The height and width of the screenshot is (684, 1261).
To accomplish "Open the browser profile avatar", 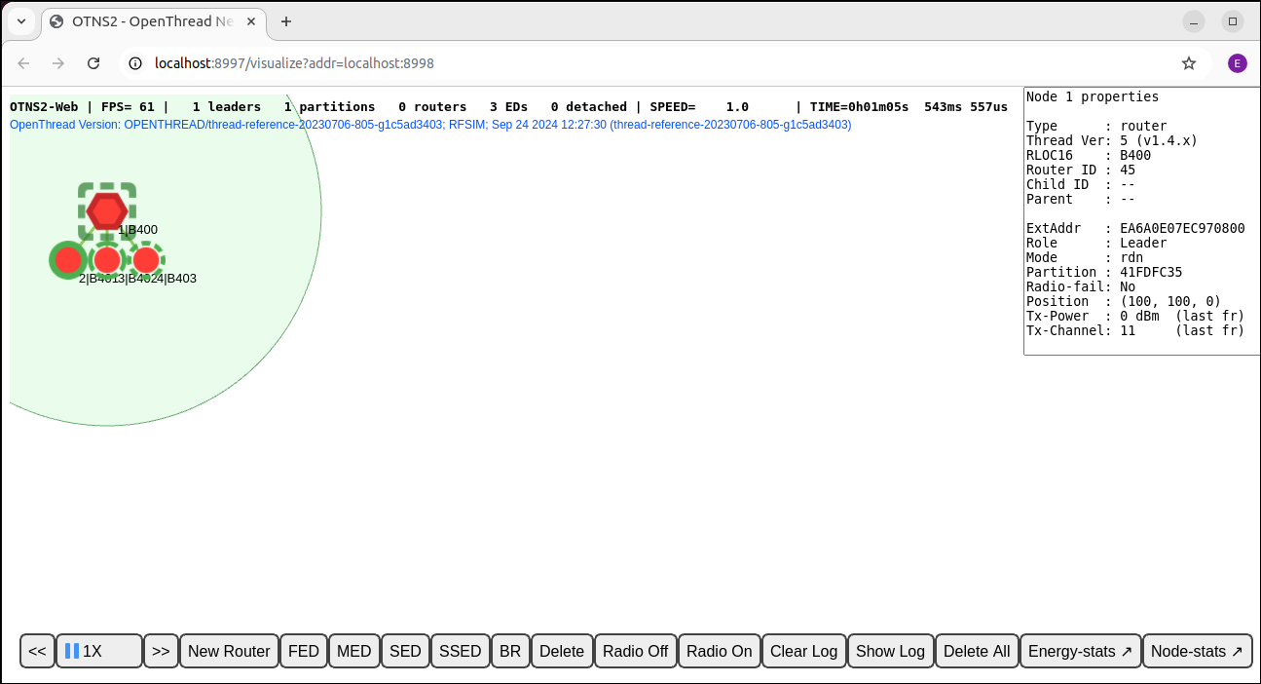I will pos(1237,62).
